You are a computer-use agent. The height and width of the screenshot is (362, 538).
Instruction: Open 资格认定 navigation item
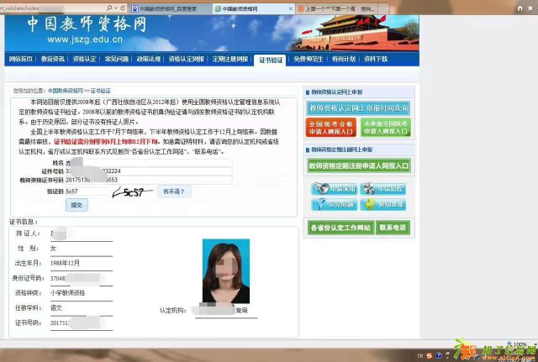click(85, 60)
